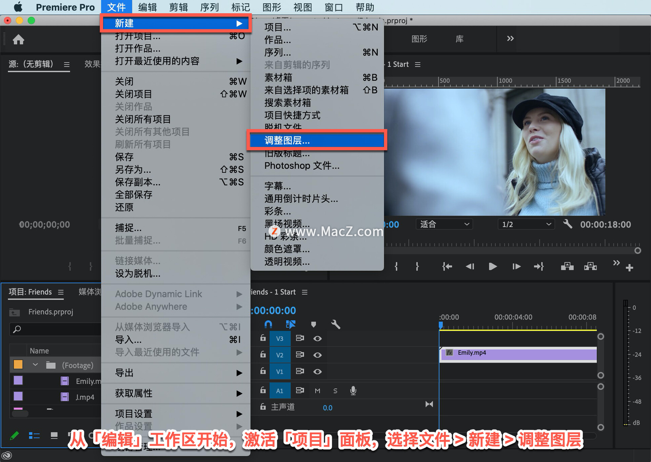Open the 窗口 menu in the menu bar
Viewport: 651px width, 462px height.
[x=333, y=7]
